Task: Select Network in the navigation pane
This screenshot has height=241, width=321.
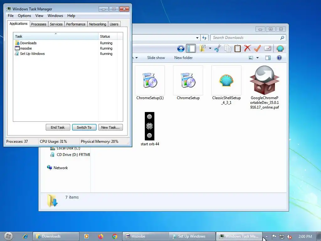Action: tap(57, 168)
